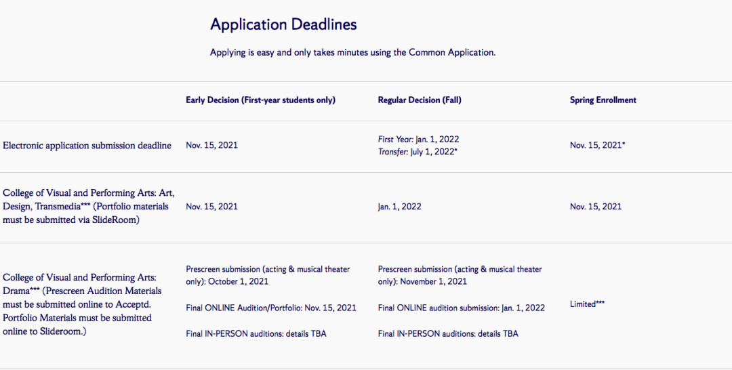This screenshot has height=370, width=732.
Task: Select the Early Decision column header
Action: pos(260,100)
